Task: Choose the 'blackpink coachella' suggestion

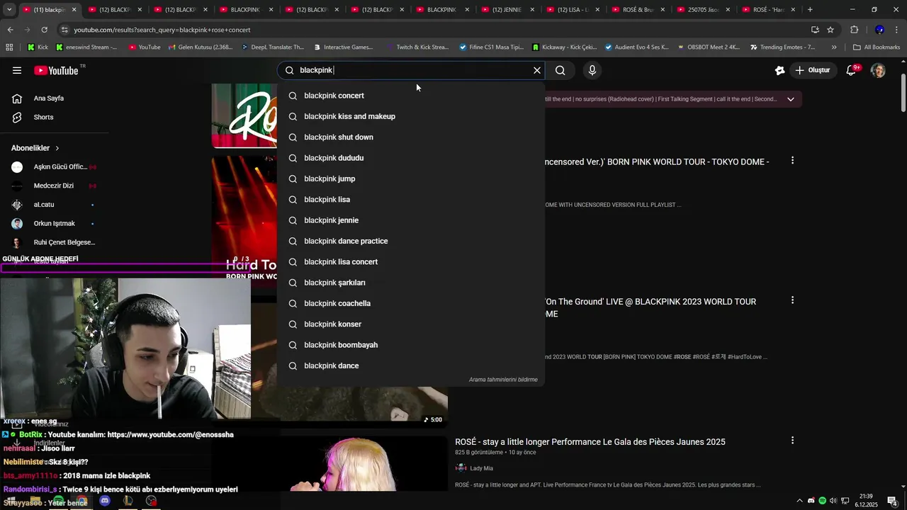Action: pos(411,303)
